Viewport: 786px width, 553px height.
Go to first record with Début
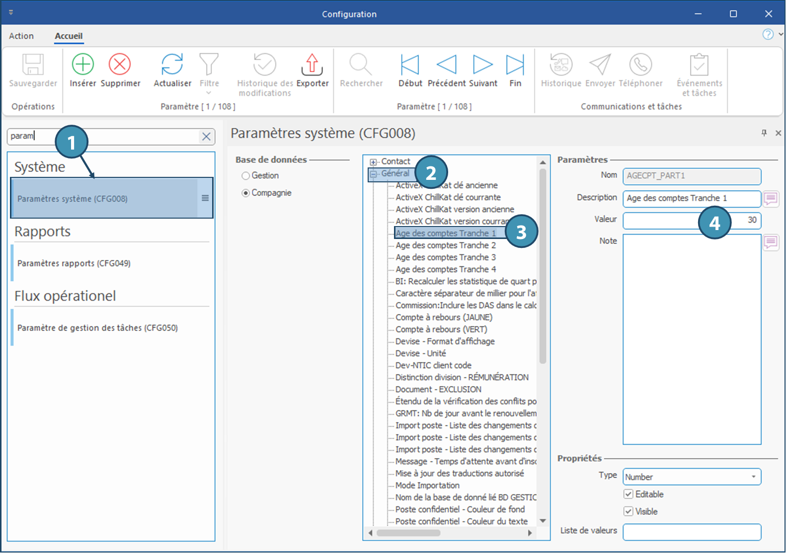click(410, 65)
